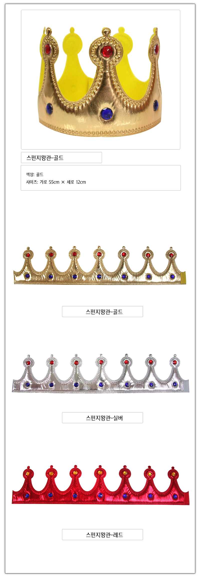Click the large gold crown product photo
This screenshot has width=200, height=577.
point(100,80)
